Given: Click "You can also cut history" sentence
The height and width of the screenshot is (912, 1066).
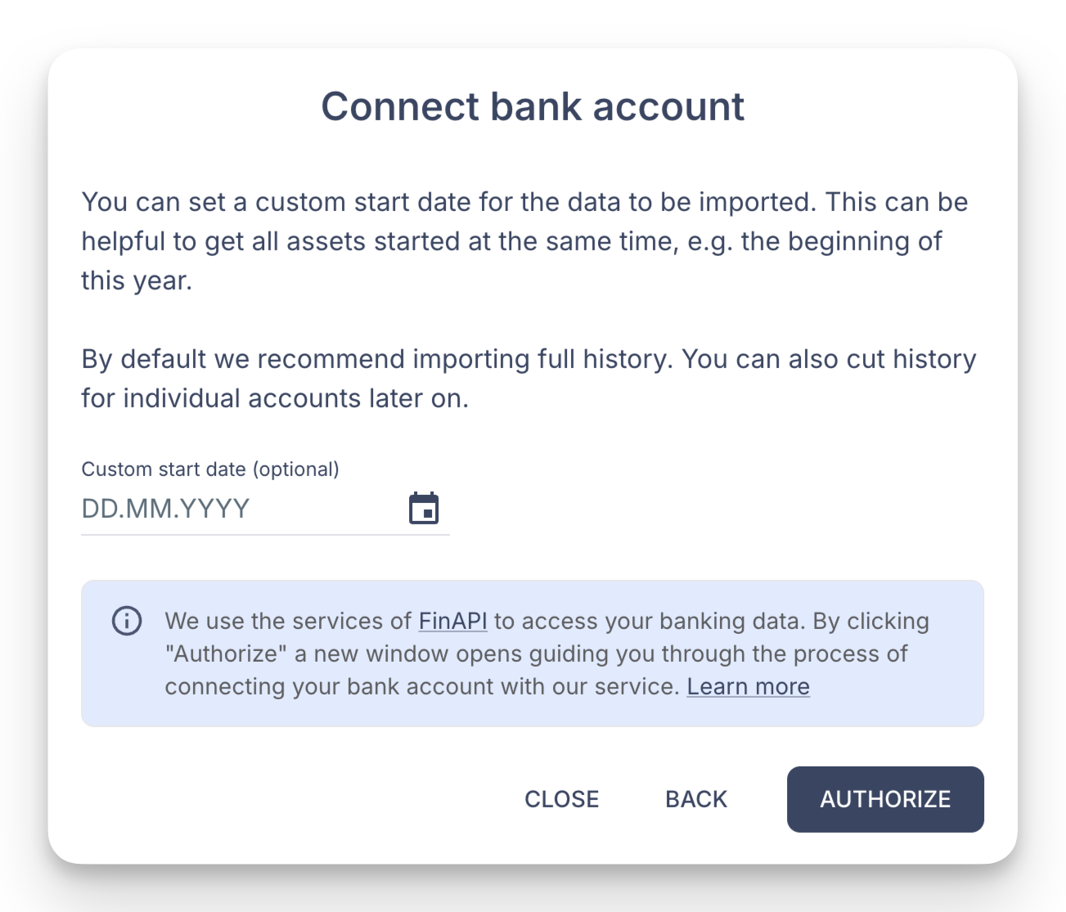Looking at the screenshot, I should pos(829,359).
